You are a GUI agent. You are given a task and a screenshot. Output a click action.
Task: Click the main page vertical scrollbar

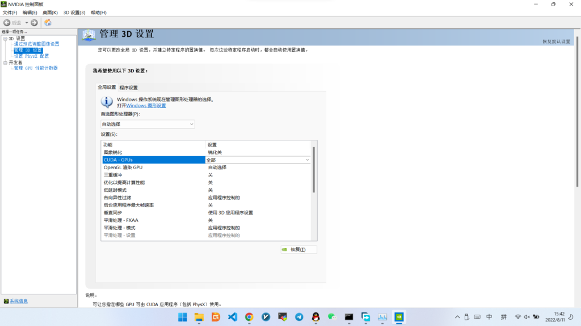(x=577, y=111)
